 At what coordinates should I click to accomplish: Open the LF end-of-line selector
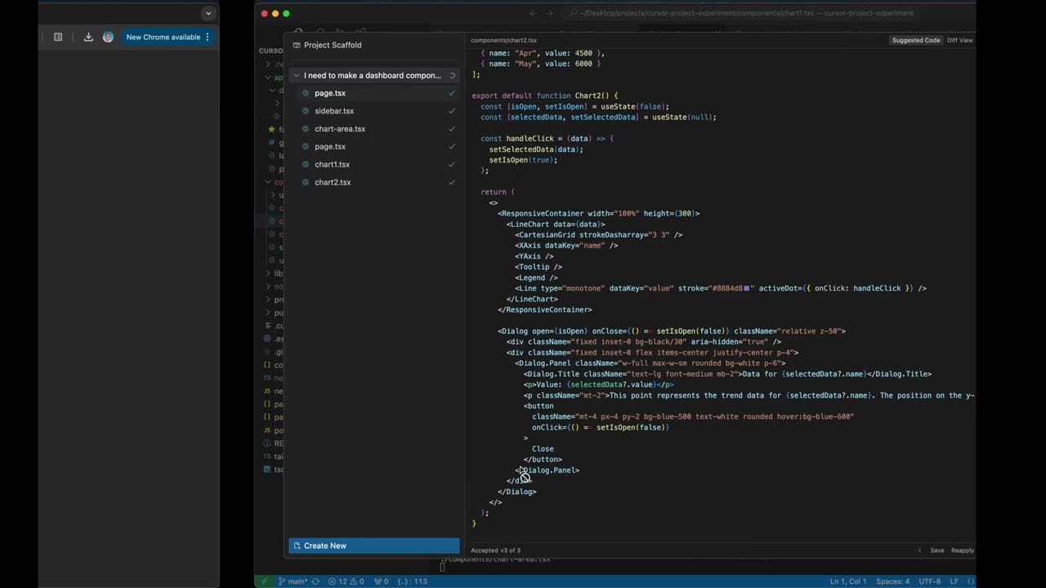click(954, 581)
